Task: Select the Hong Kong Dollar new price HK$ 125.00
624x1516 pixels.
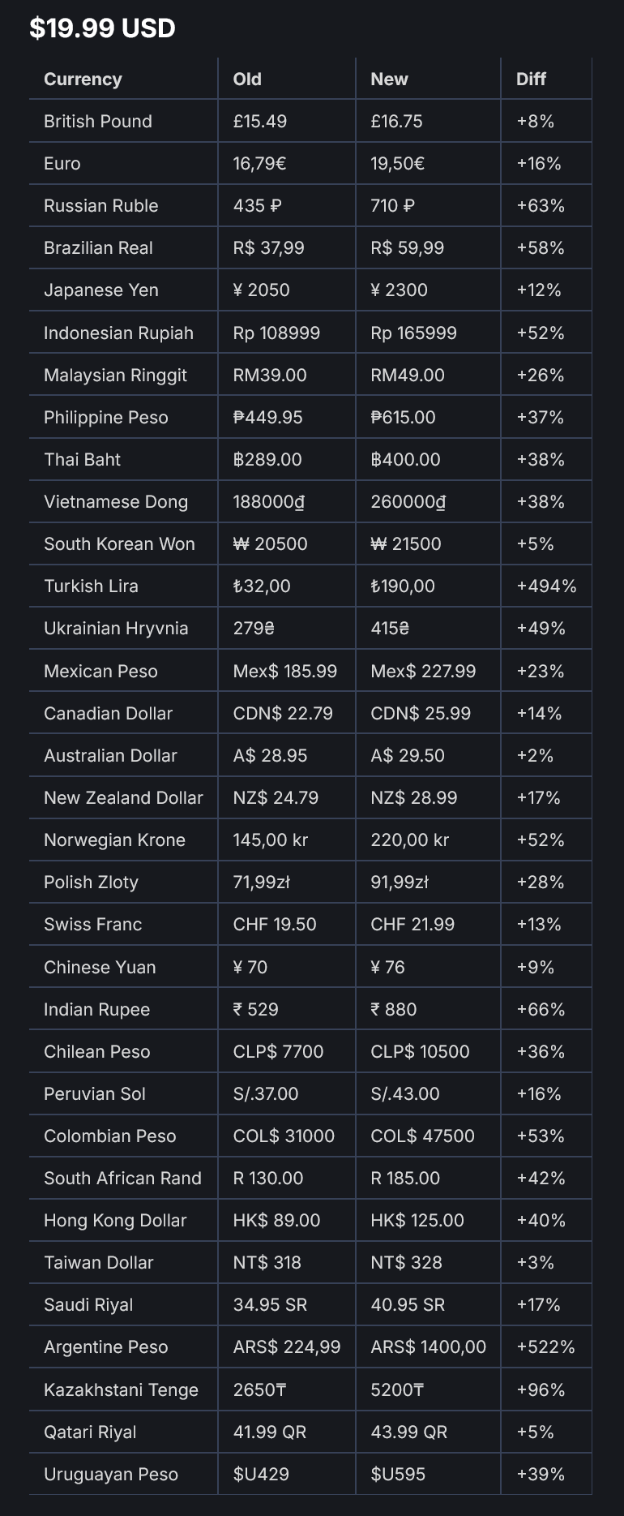Action: pos(417,1220)
